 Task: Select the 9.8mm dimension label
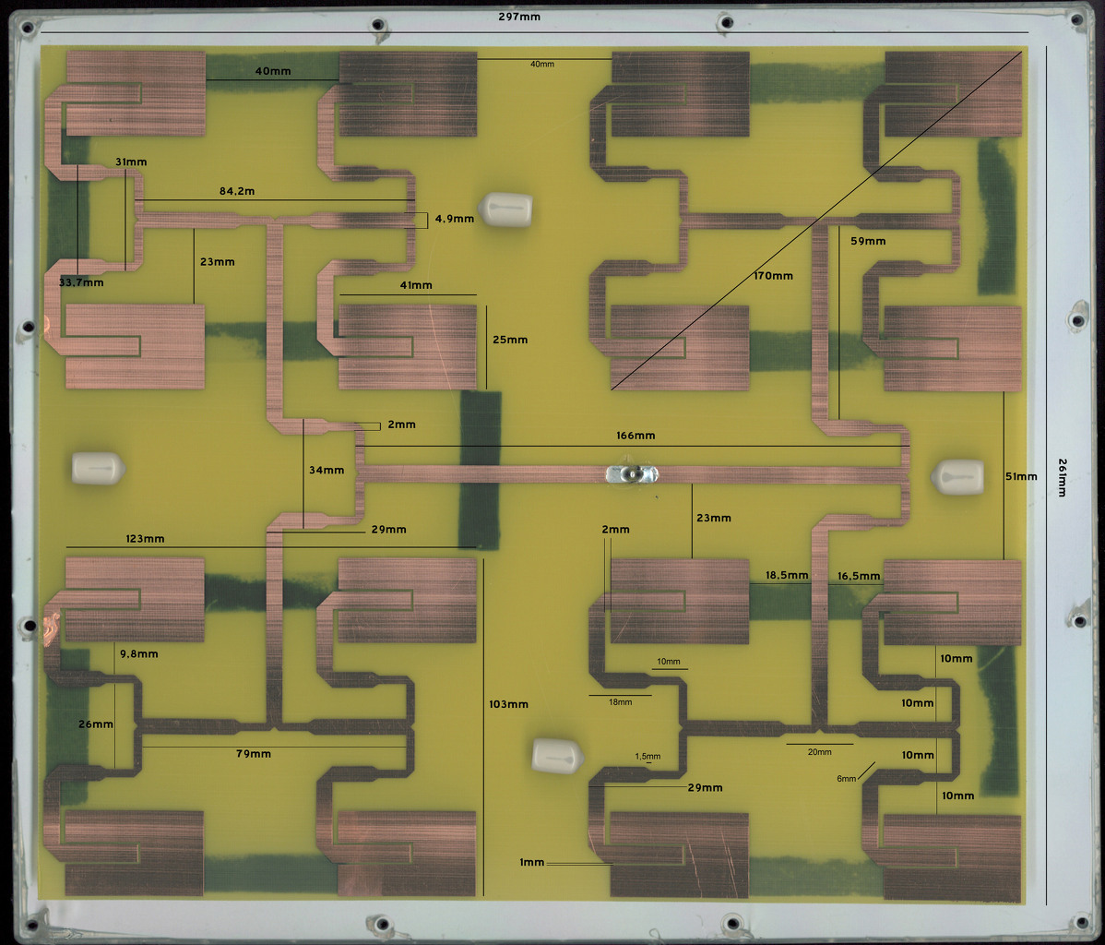point(139,653)
